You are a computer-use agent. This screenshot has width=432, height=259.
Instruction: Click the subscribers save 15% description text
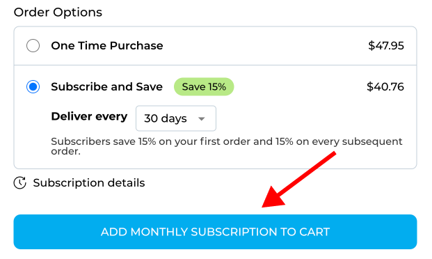tap(227, 146)
